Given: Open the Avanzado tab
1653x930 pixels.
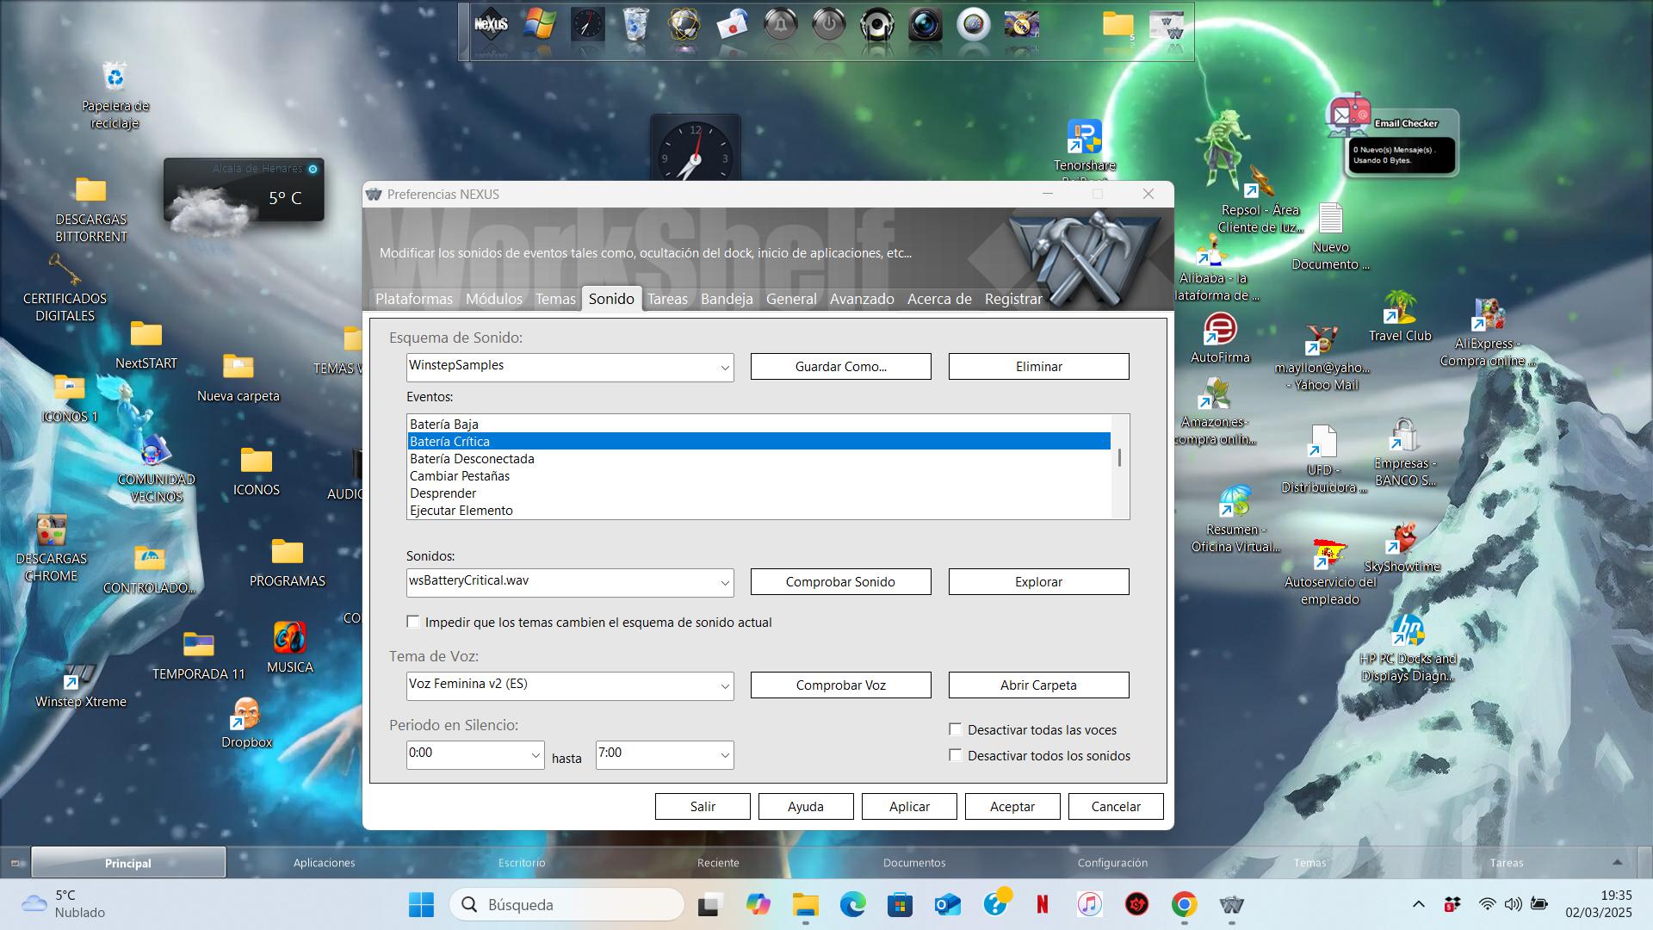Looking at the screenshot, I should click(861, 299).
